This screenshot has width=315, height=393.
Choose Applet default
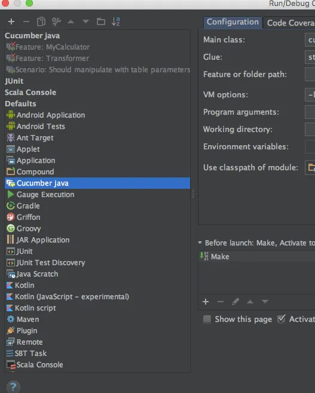(97, 149)
